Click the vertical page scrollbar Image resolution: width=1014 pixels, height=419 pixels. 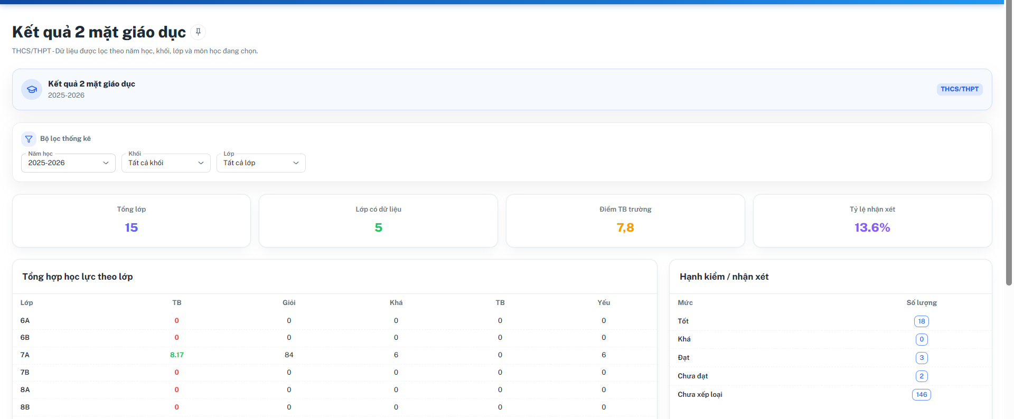(1009, 142)
